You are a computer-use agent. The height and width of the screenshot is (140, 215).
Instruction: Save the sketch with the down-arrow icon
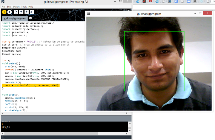pyautogui.click(x=26, y=12)
